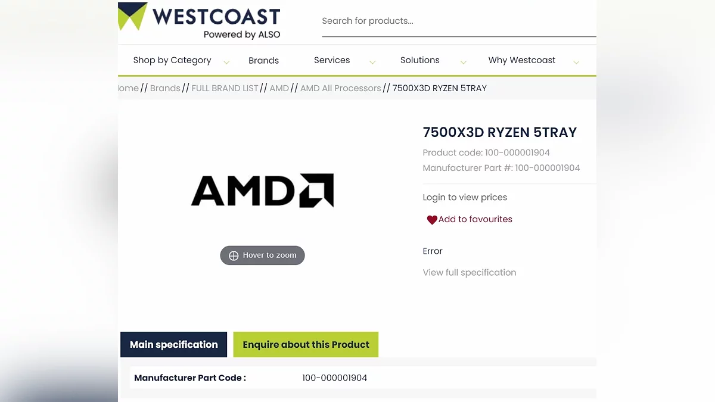Expand the Solutions dropdown chevron
This screenshot has height=402, width=715.
click(x=463, y=62)
